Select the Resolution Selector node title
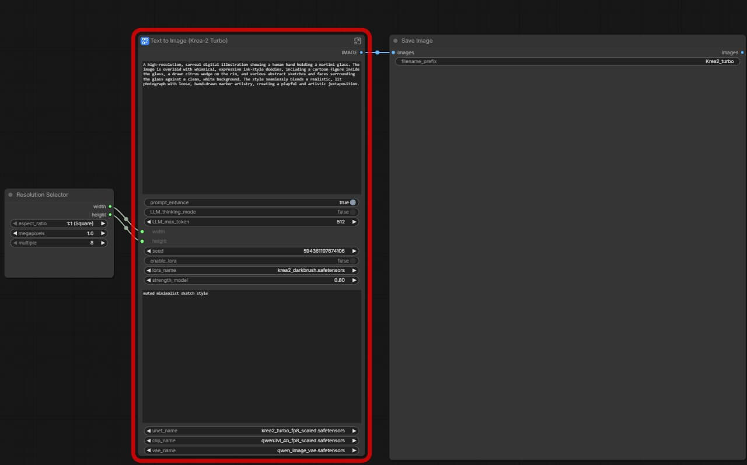This screenshot has height=465, width=747. pos(42,195)
